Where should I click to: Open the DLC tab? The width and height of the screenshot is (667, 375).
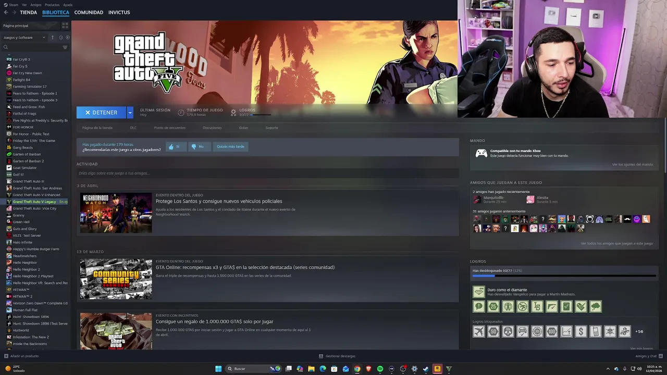pos(133,128)
